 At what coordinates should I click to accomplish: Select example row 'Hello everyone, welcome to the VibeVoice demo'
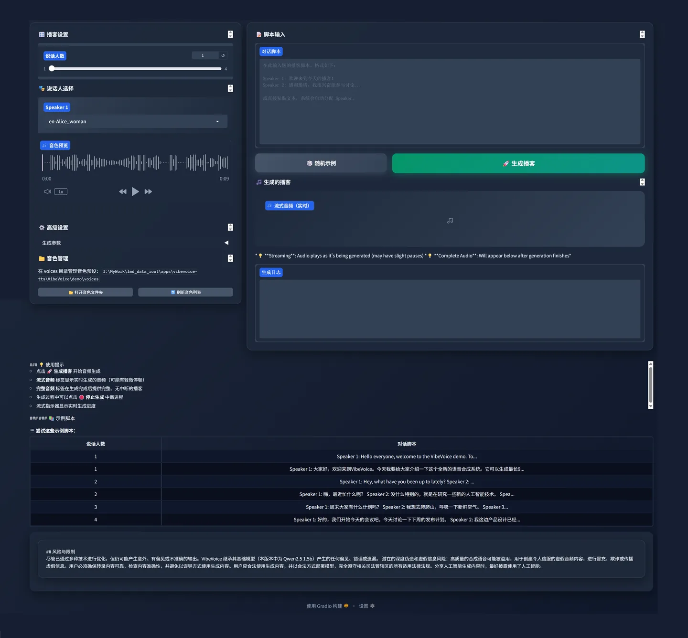pos(341,457)
